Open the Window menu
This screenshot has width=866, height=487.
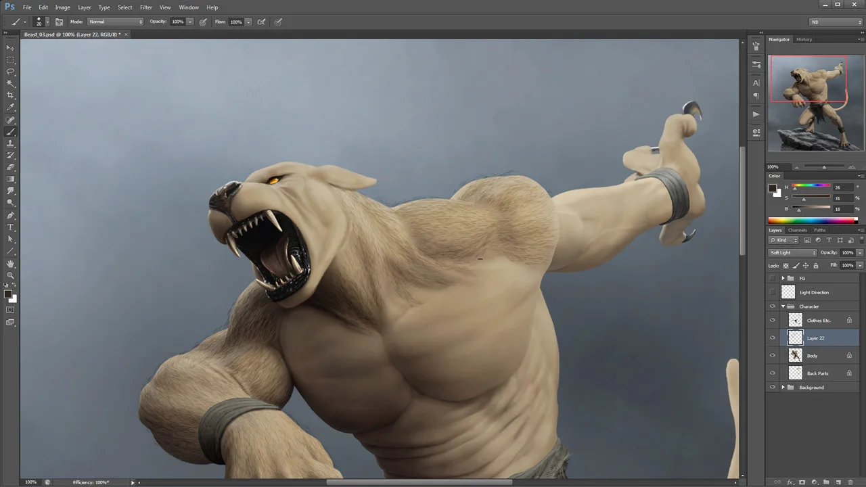pyautogui.click(x=189, y=7)
